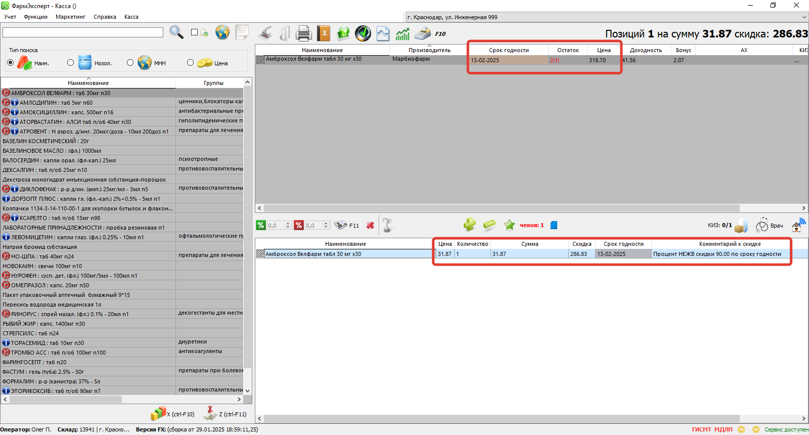Click the green bar chart growth icon

(402, 33)
